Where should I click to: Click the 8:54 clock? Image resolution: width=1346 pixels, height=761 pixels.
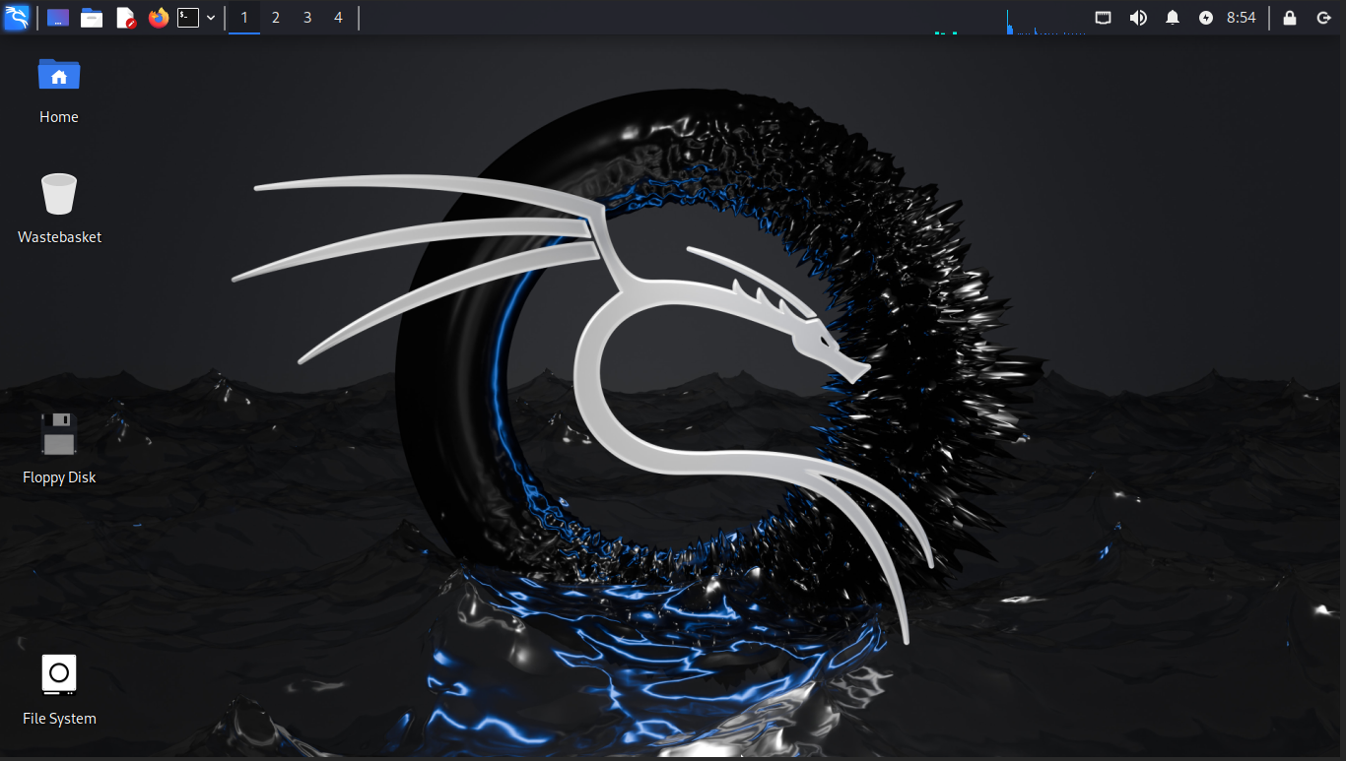click(x=1242, y=18)
